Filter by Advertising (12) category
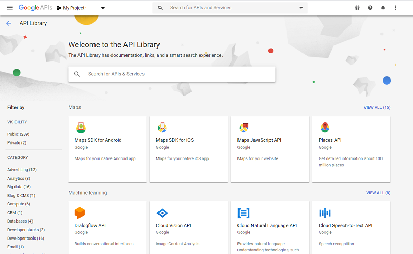The height and width of the screenshot is (254, 413). pos(22,170)
